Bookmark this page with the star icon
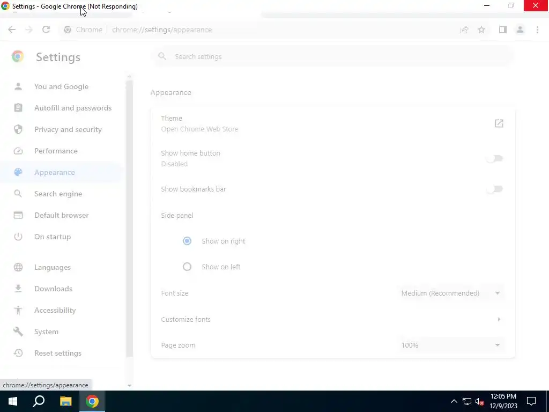Image resolution: width=549 pixels, height=412 pixels. (x=481, y=30)
